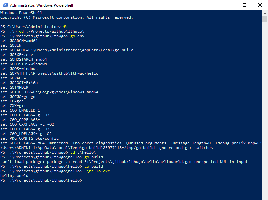Viewport: 268px width, 200px height.
Task: Click the line 'set CC=gcc'
Action: 12,101
